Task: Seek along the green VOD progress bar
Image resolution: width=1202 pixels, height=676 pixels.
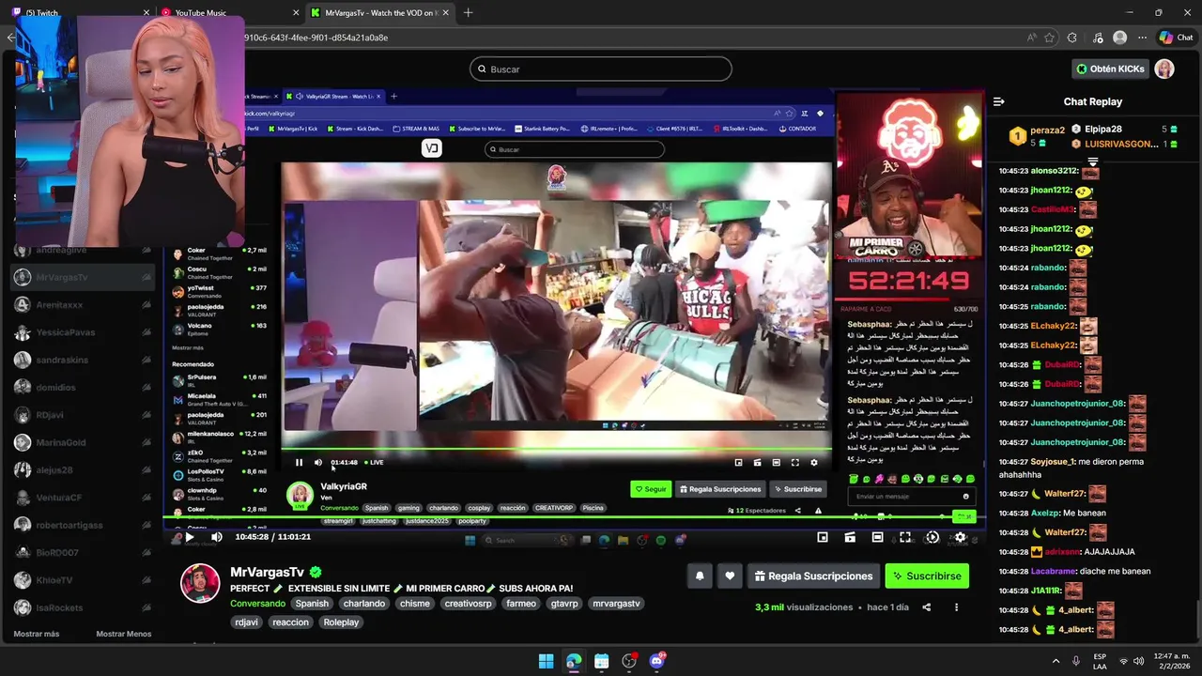Action: 573,518
